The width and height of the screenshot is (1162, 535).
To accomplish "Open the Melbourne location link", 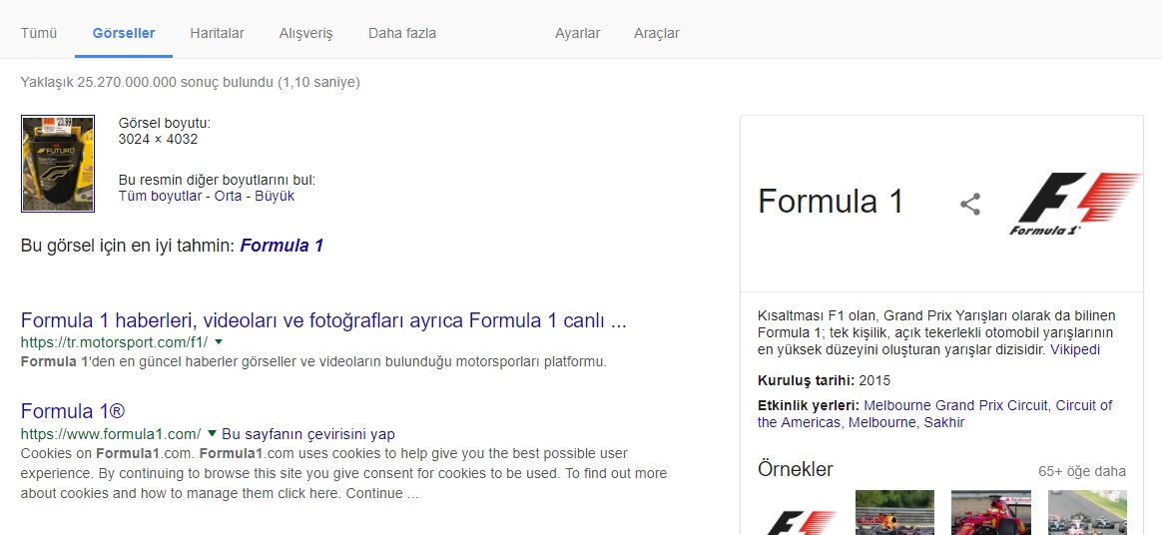I will (881, 422).
